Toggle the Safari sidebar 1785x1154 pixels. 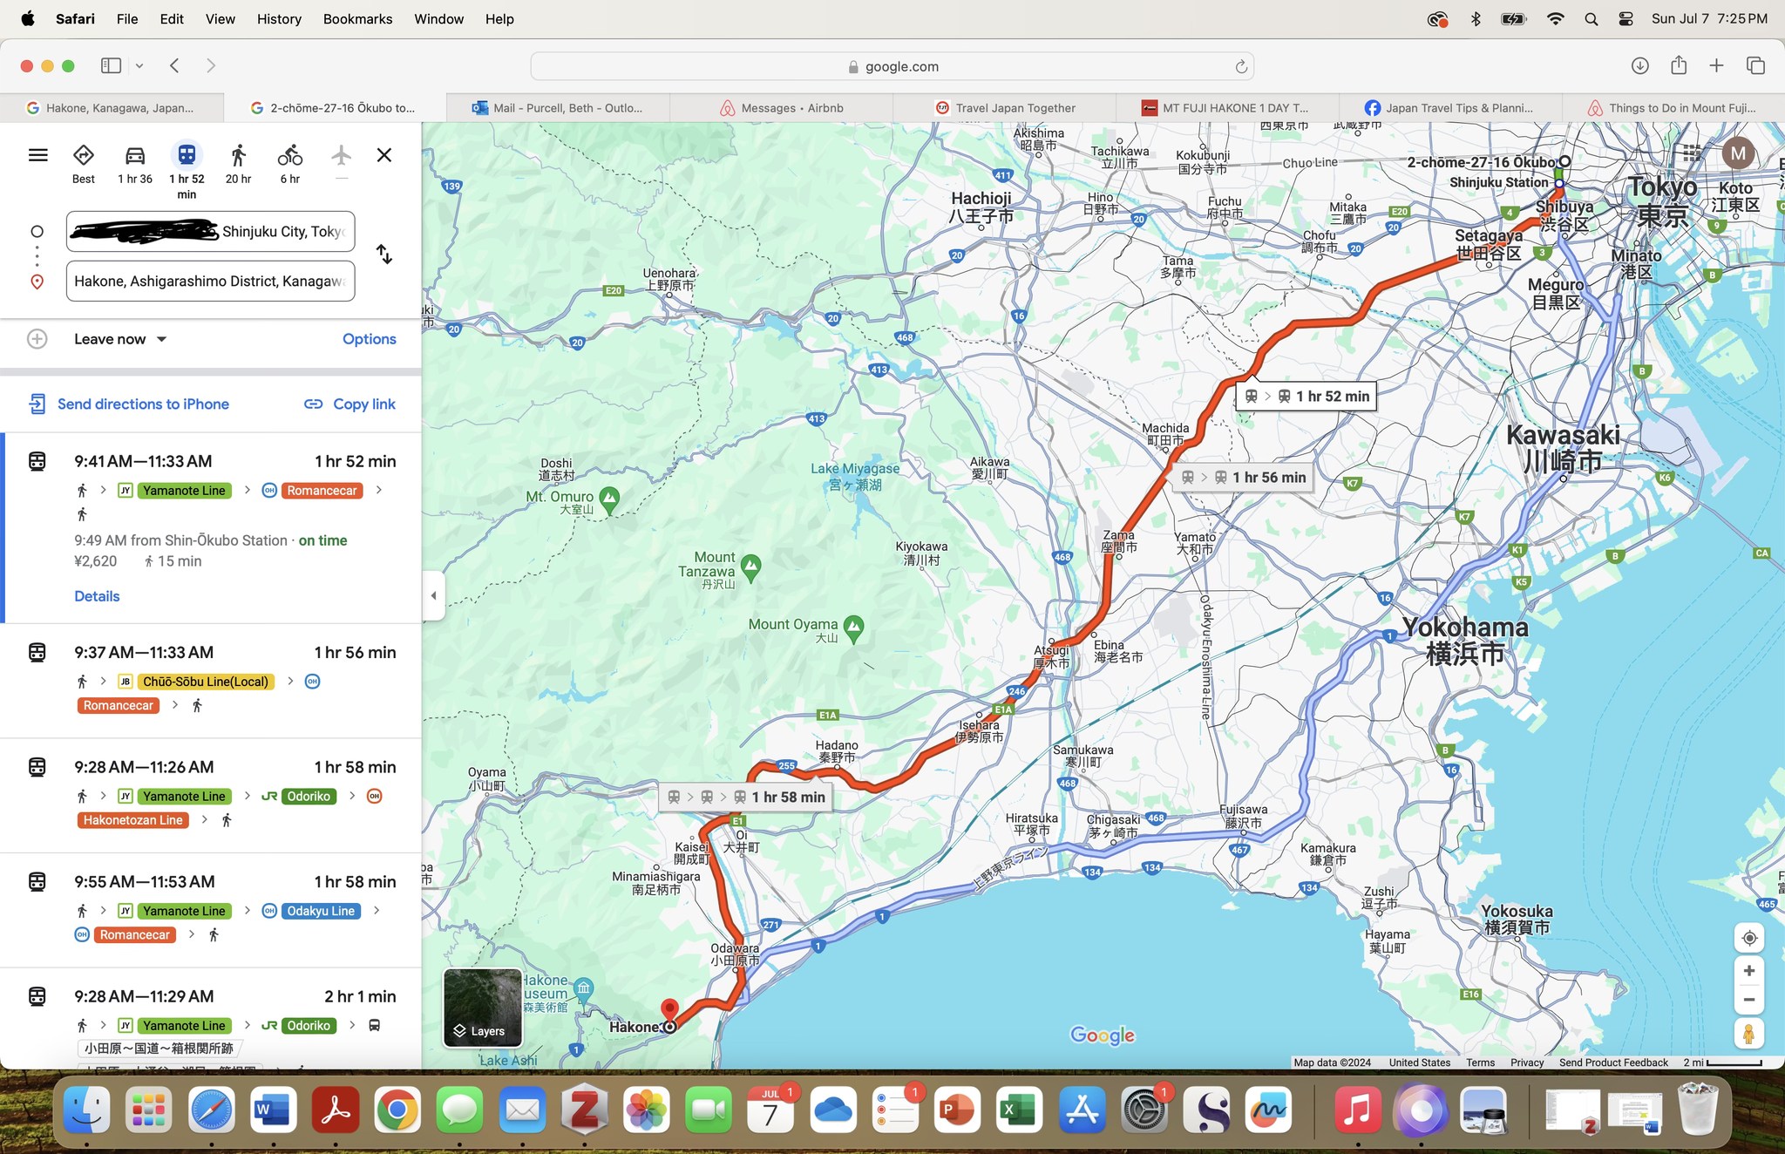111,66
